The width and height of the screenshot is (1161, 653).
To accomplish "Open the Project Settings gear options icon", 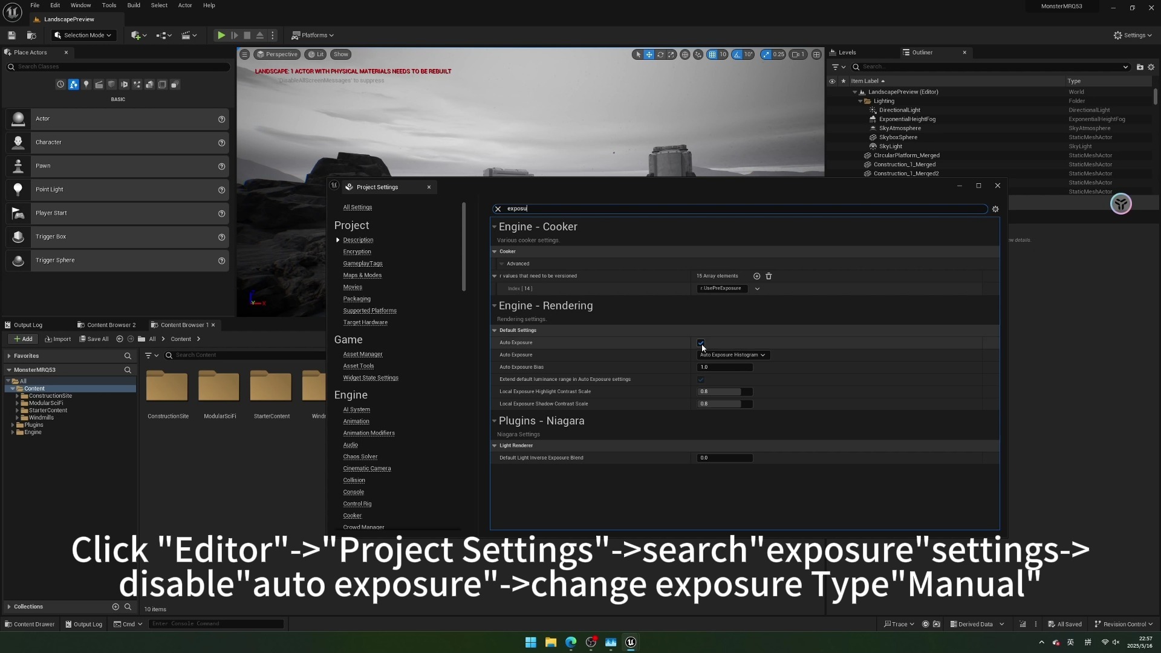I will point(995,209).
